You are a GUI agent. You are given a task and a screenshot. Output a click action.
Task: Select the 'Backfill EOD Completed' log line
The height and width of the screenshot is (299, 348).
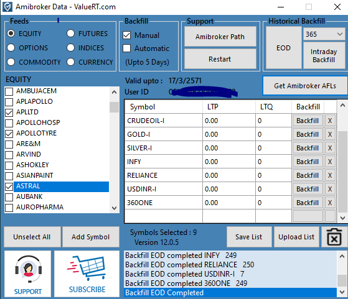[x=230, y=293]
